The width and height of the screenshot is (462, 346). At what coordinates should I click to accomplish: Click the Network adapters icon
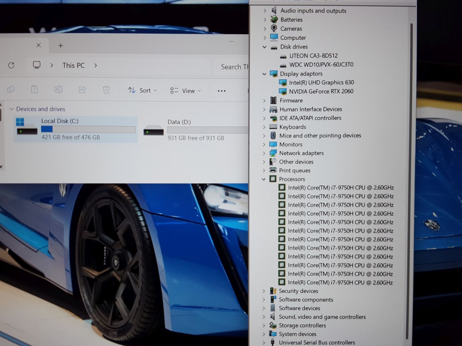pos(273,153)
